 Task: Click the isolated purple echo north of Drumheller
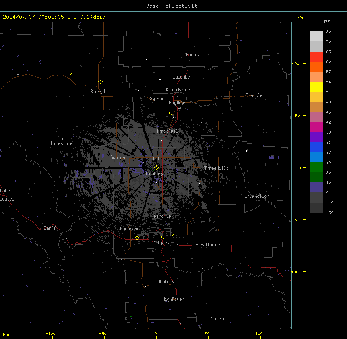click(x=272, y=157)
